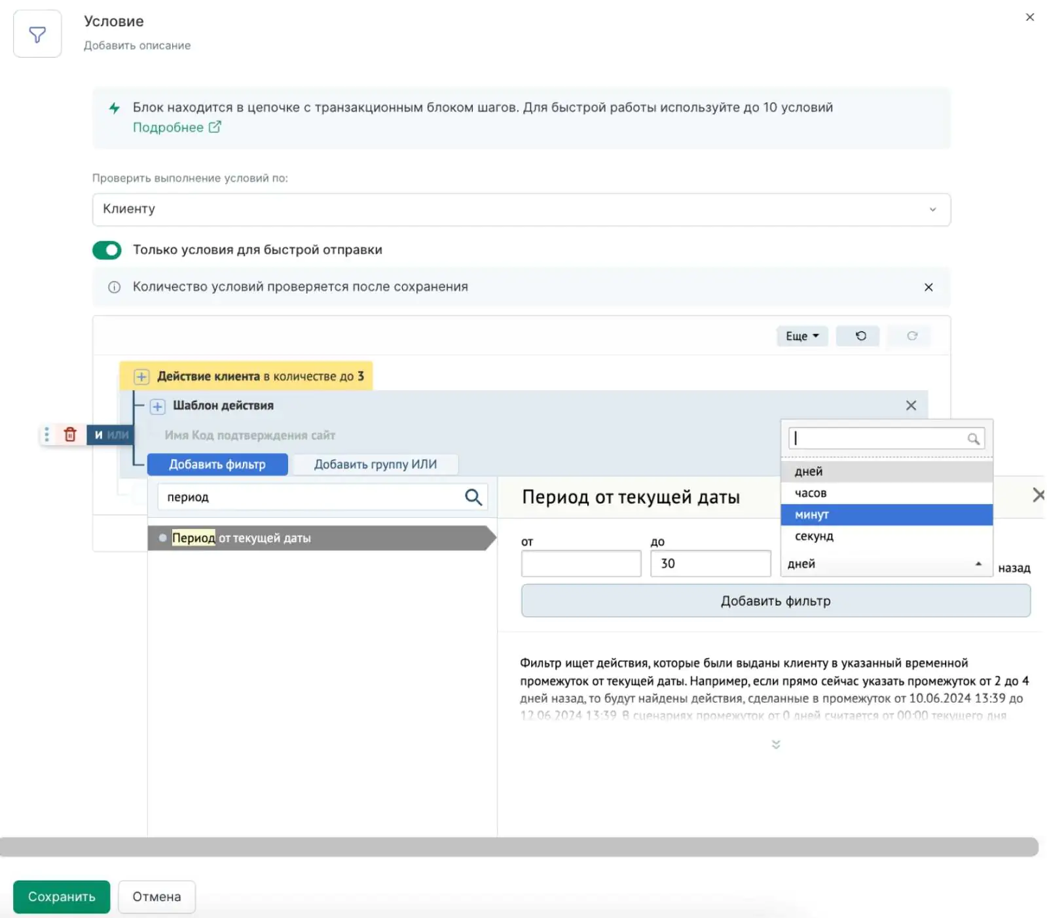Screen dimensions: 1047x918
Task: Click the info icon in the conditions notice
Action: tap(114, 287)
